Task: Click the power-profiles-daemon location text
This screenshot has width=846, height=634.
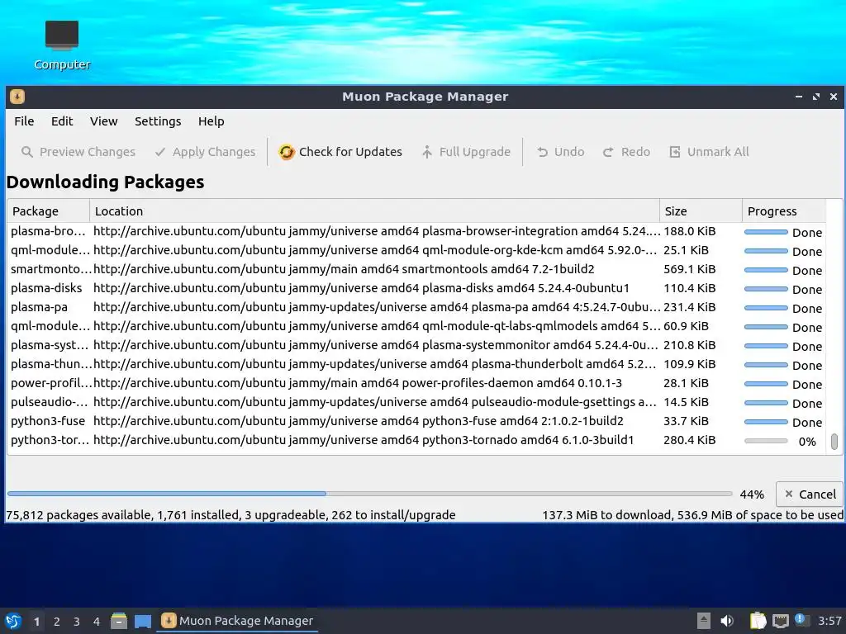Action: [357, 383]
